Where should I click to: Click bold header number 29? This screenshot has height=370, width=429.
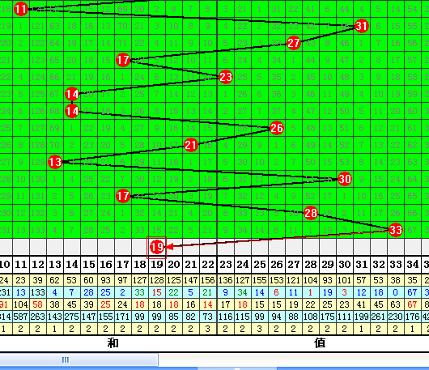tap(328, 265)
